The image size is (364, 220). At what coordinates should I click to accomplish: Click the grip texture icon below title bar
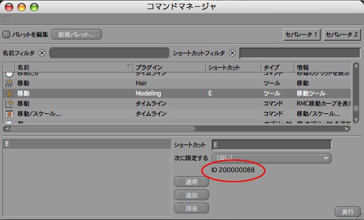coord(7,19)
